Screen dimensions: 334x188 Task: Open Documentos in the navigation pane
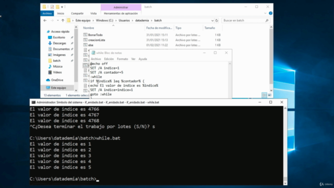[61, 49]
